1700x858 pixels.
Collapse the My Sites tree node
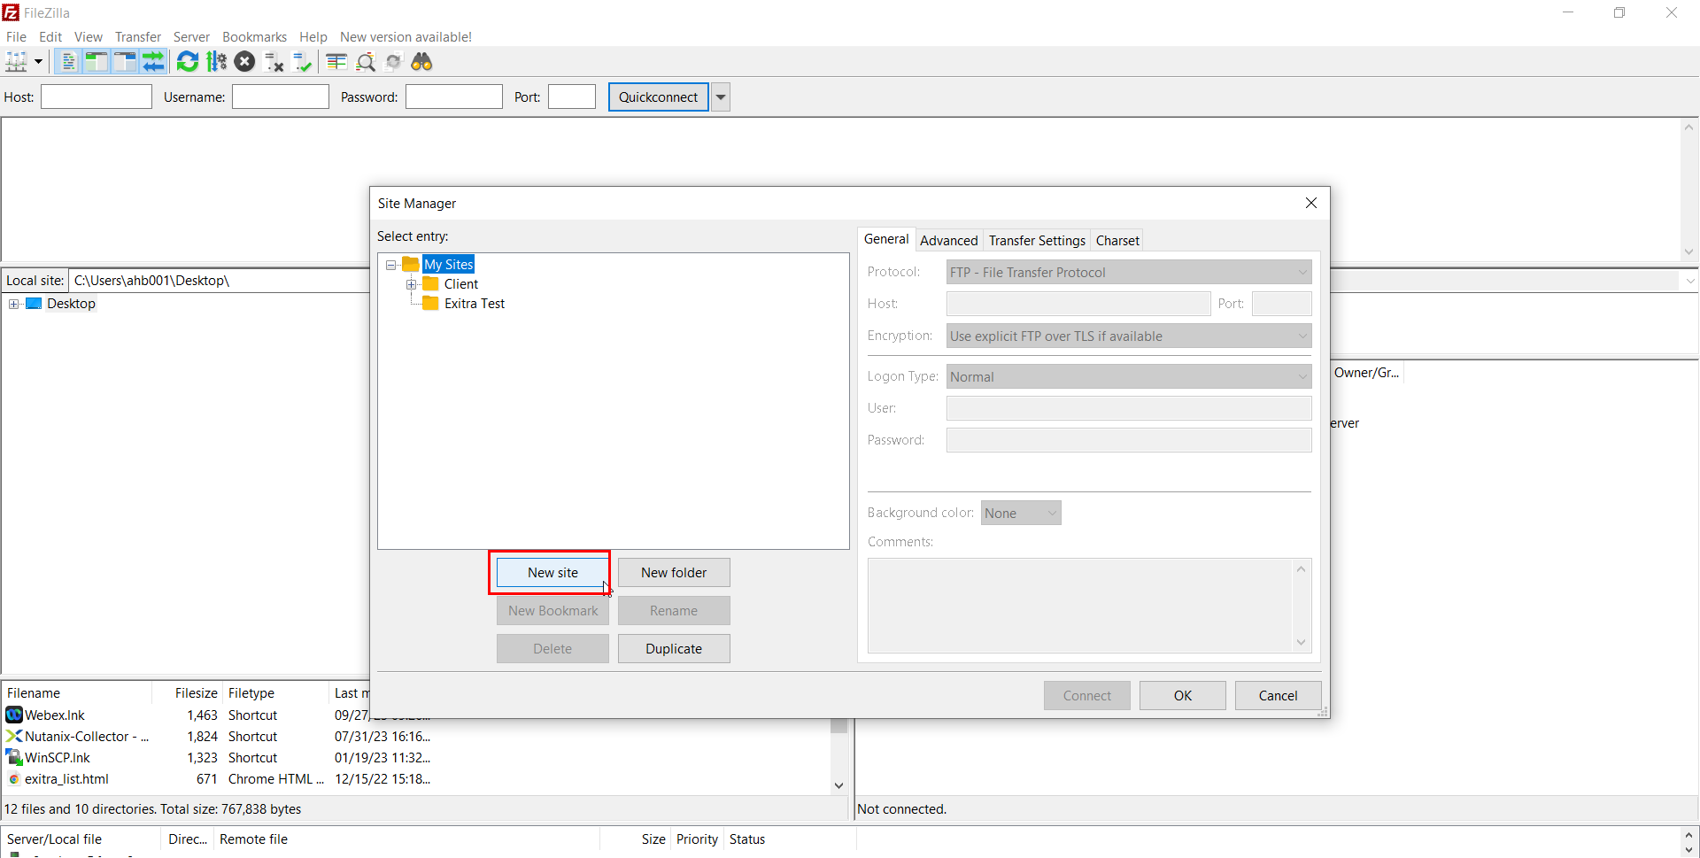(x=390, y=265)
